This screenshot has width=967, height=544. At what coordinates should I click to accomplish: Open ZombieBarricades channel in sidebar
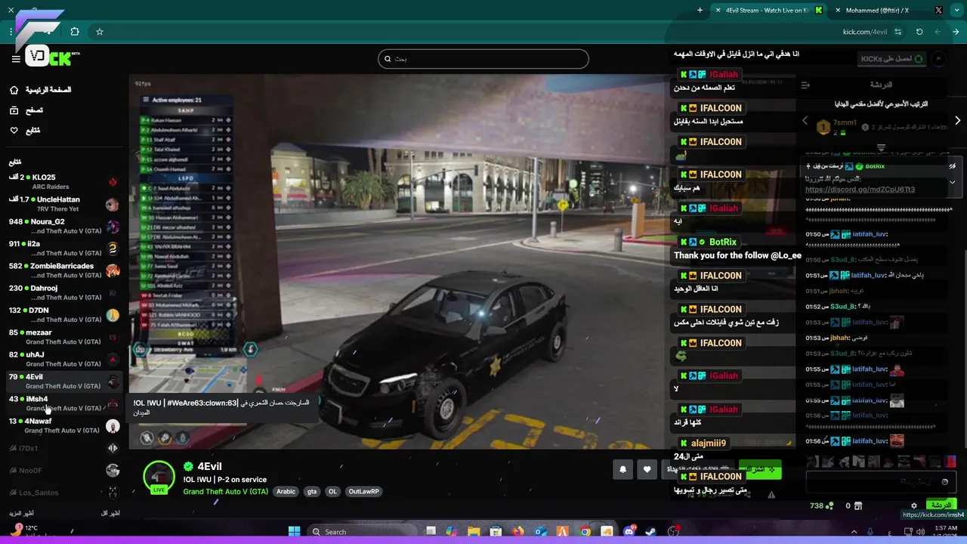point(64,270)
